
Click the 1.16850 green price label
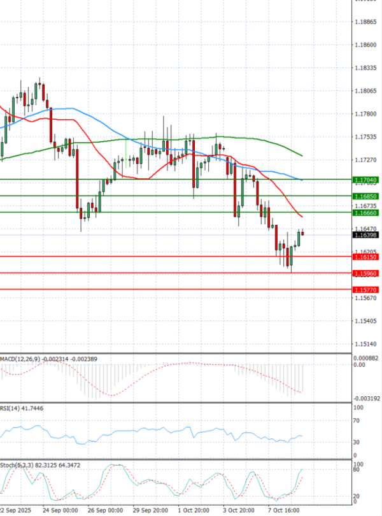(x=366, y=197)
